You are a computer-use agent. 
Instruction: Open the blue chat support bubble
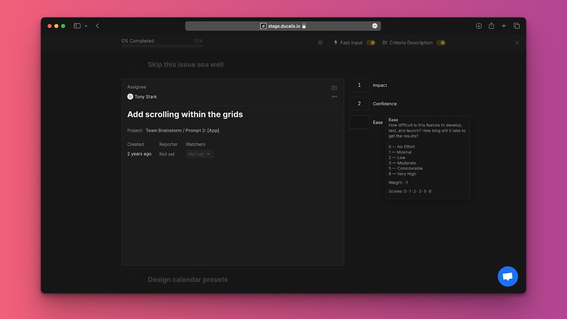[507, 276]
